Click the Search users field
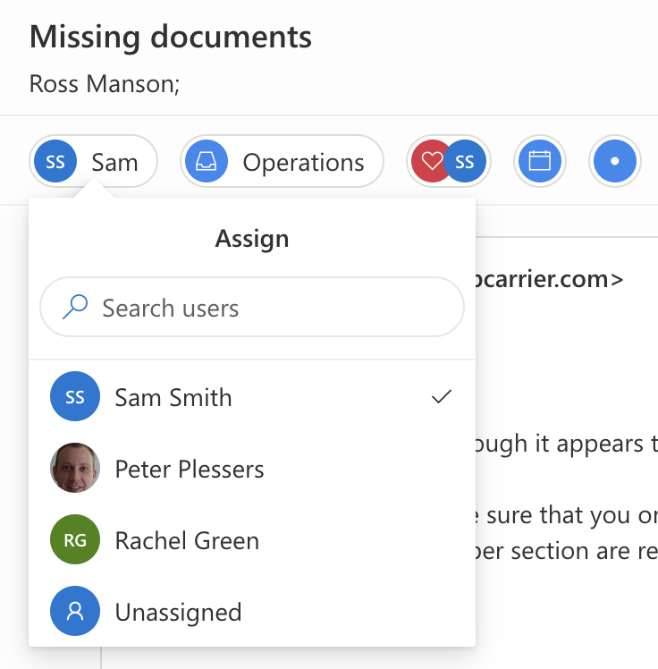The height and width of the screenshot is (669, 658). (x=252, y=307)
